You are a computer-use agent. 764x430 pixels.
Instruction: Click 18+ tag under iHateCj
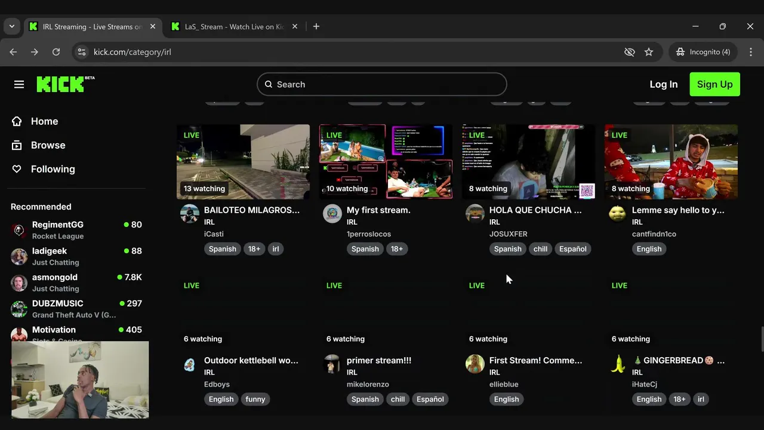(679, 400)
